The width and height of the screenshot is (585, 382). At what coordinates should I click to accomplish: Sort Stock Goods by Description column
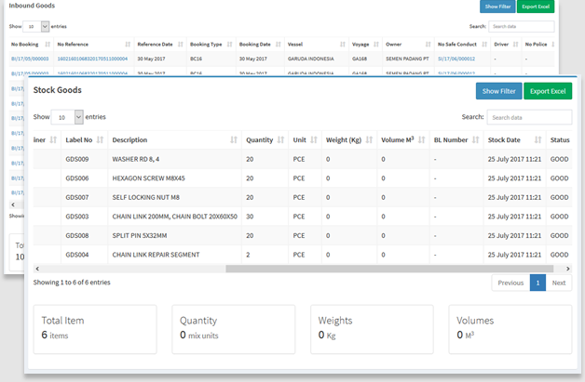coord(174,140)
